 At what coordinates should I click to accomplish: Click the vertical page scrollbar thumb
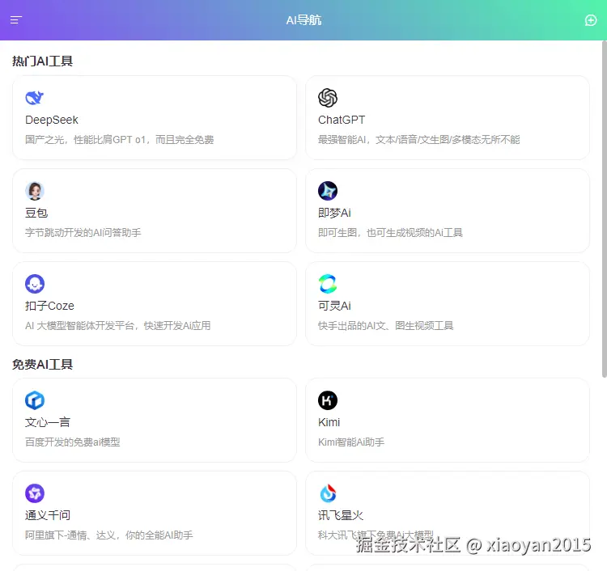tap(605, 209)
